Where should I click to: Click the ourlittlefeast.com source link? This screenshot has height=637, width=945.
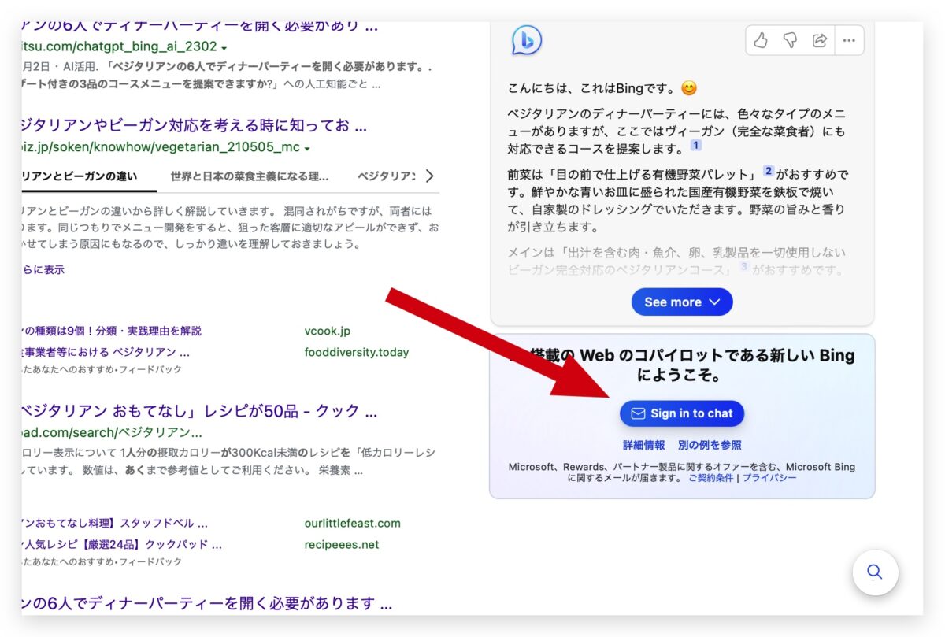pos(353,523)
